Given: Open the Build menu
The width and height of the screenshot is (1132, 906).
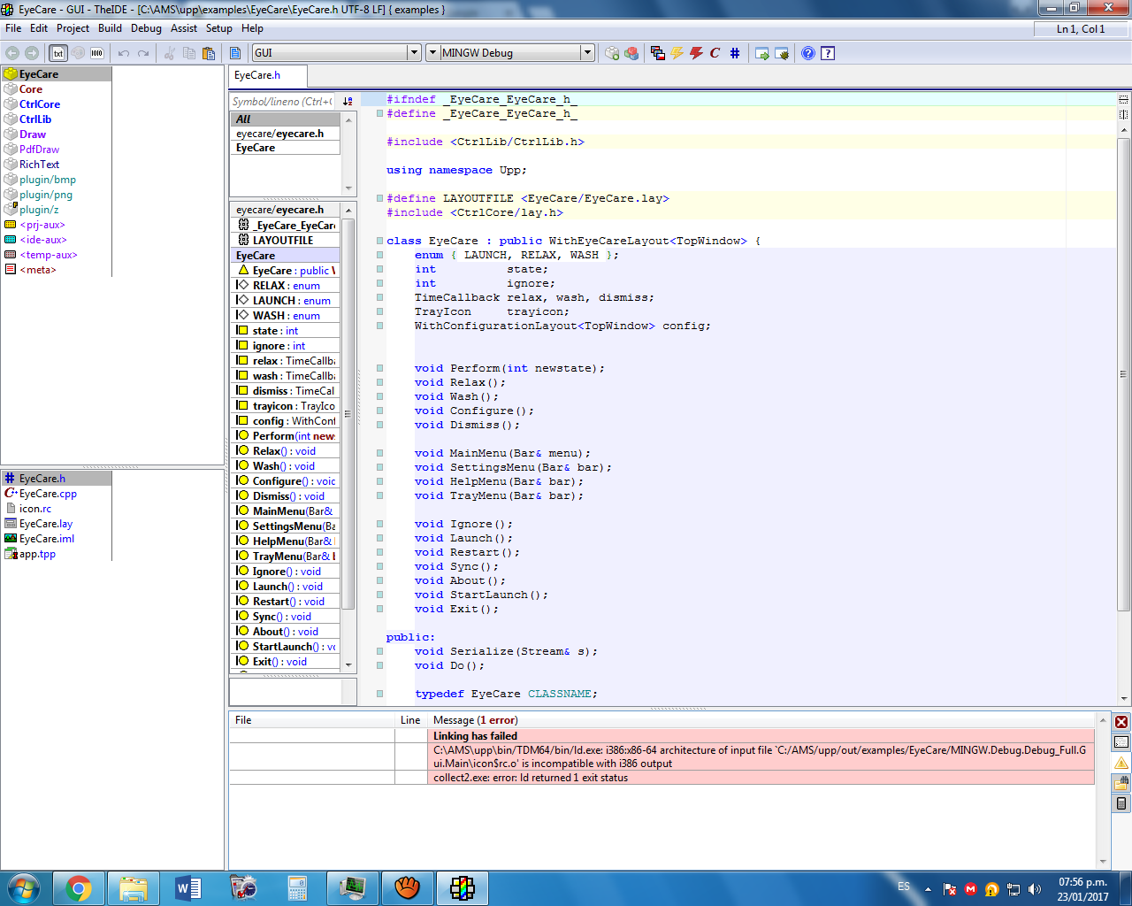Looking at the screenshot, I should (110, 28).
